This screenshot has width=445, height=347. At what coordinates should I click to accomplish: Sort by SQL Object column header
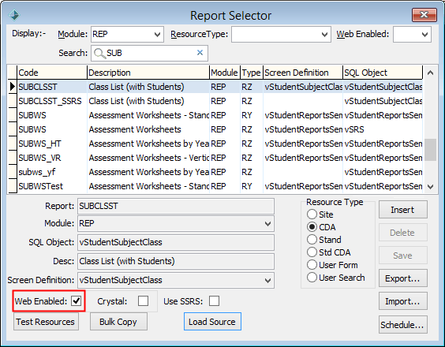click(x=383, y=73)
